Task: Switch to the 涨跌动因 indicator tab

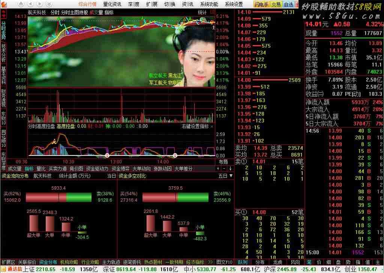Action: coord(163,169)
